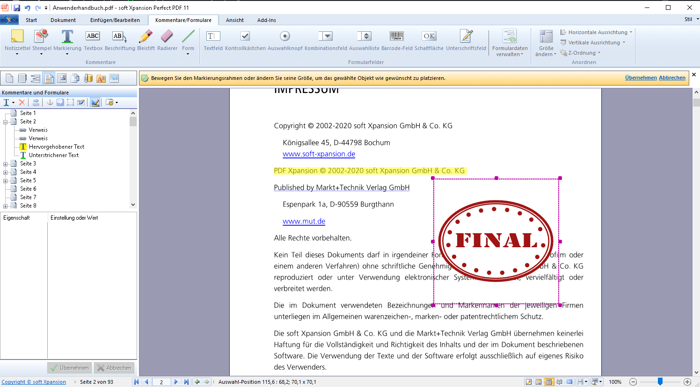Expand the Seite 3 tree node
The image size is (700, 387).
6,164
